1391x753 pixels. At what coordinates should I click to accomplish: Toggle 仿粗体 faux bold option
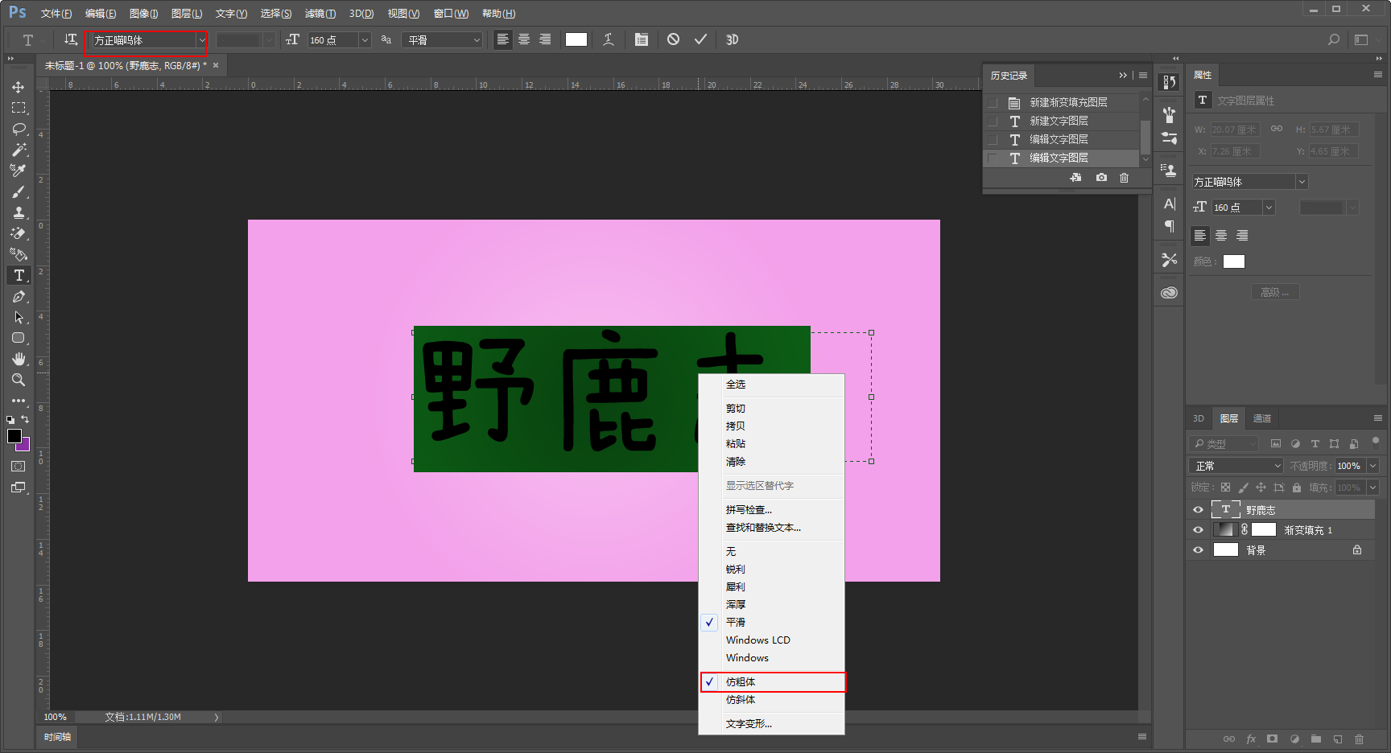pyautogui.click(x=773, y=682)
